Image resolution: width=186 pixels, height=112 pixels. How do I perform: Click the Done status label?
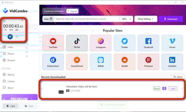click(157, 89)
